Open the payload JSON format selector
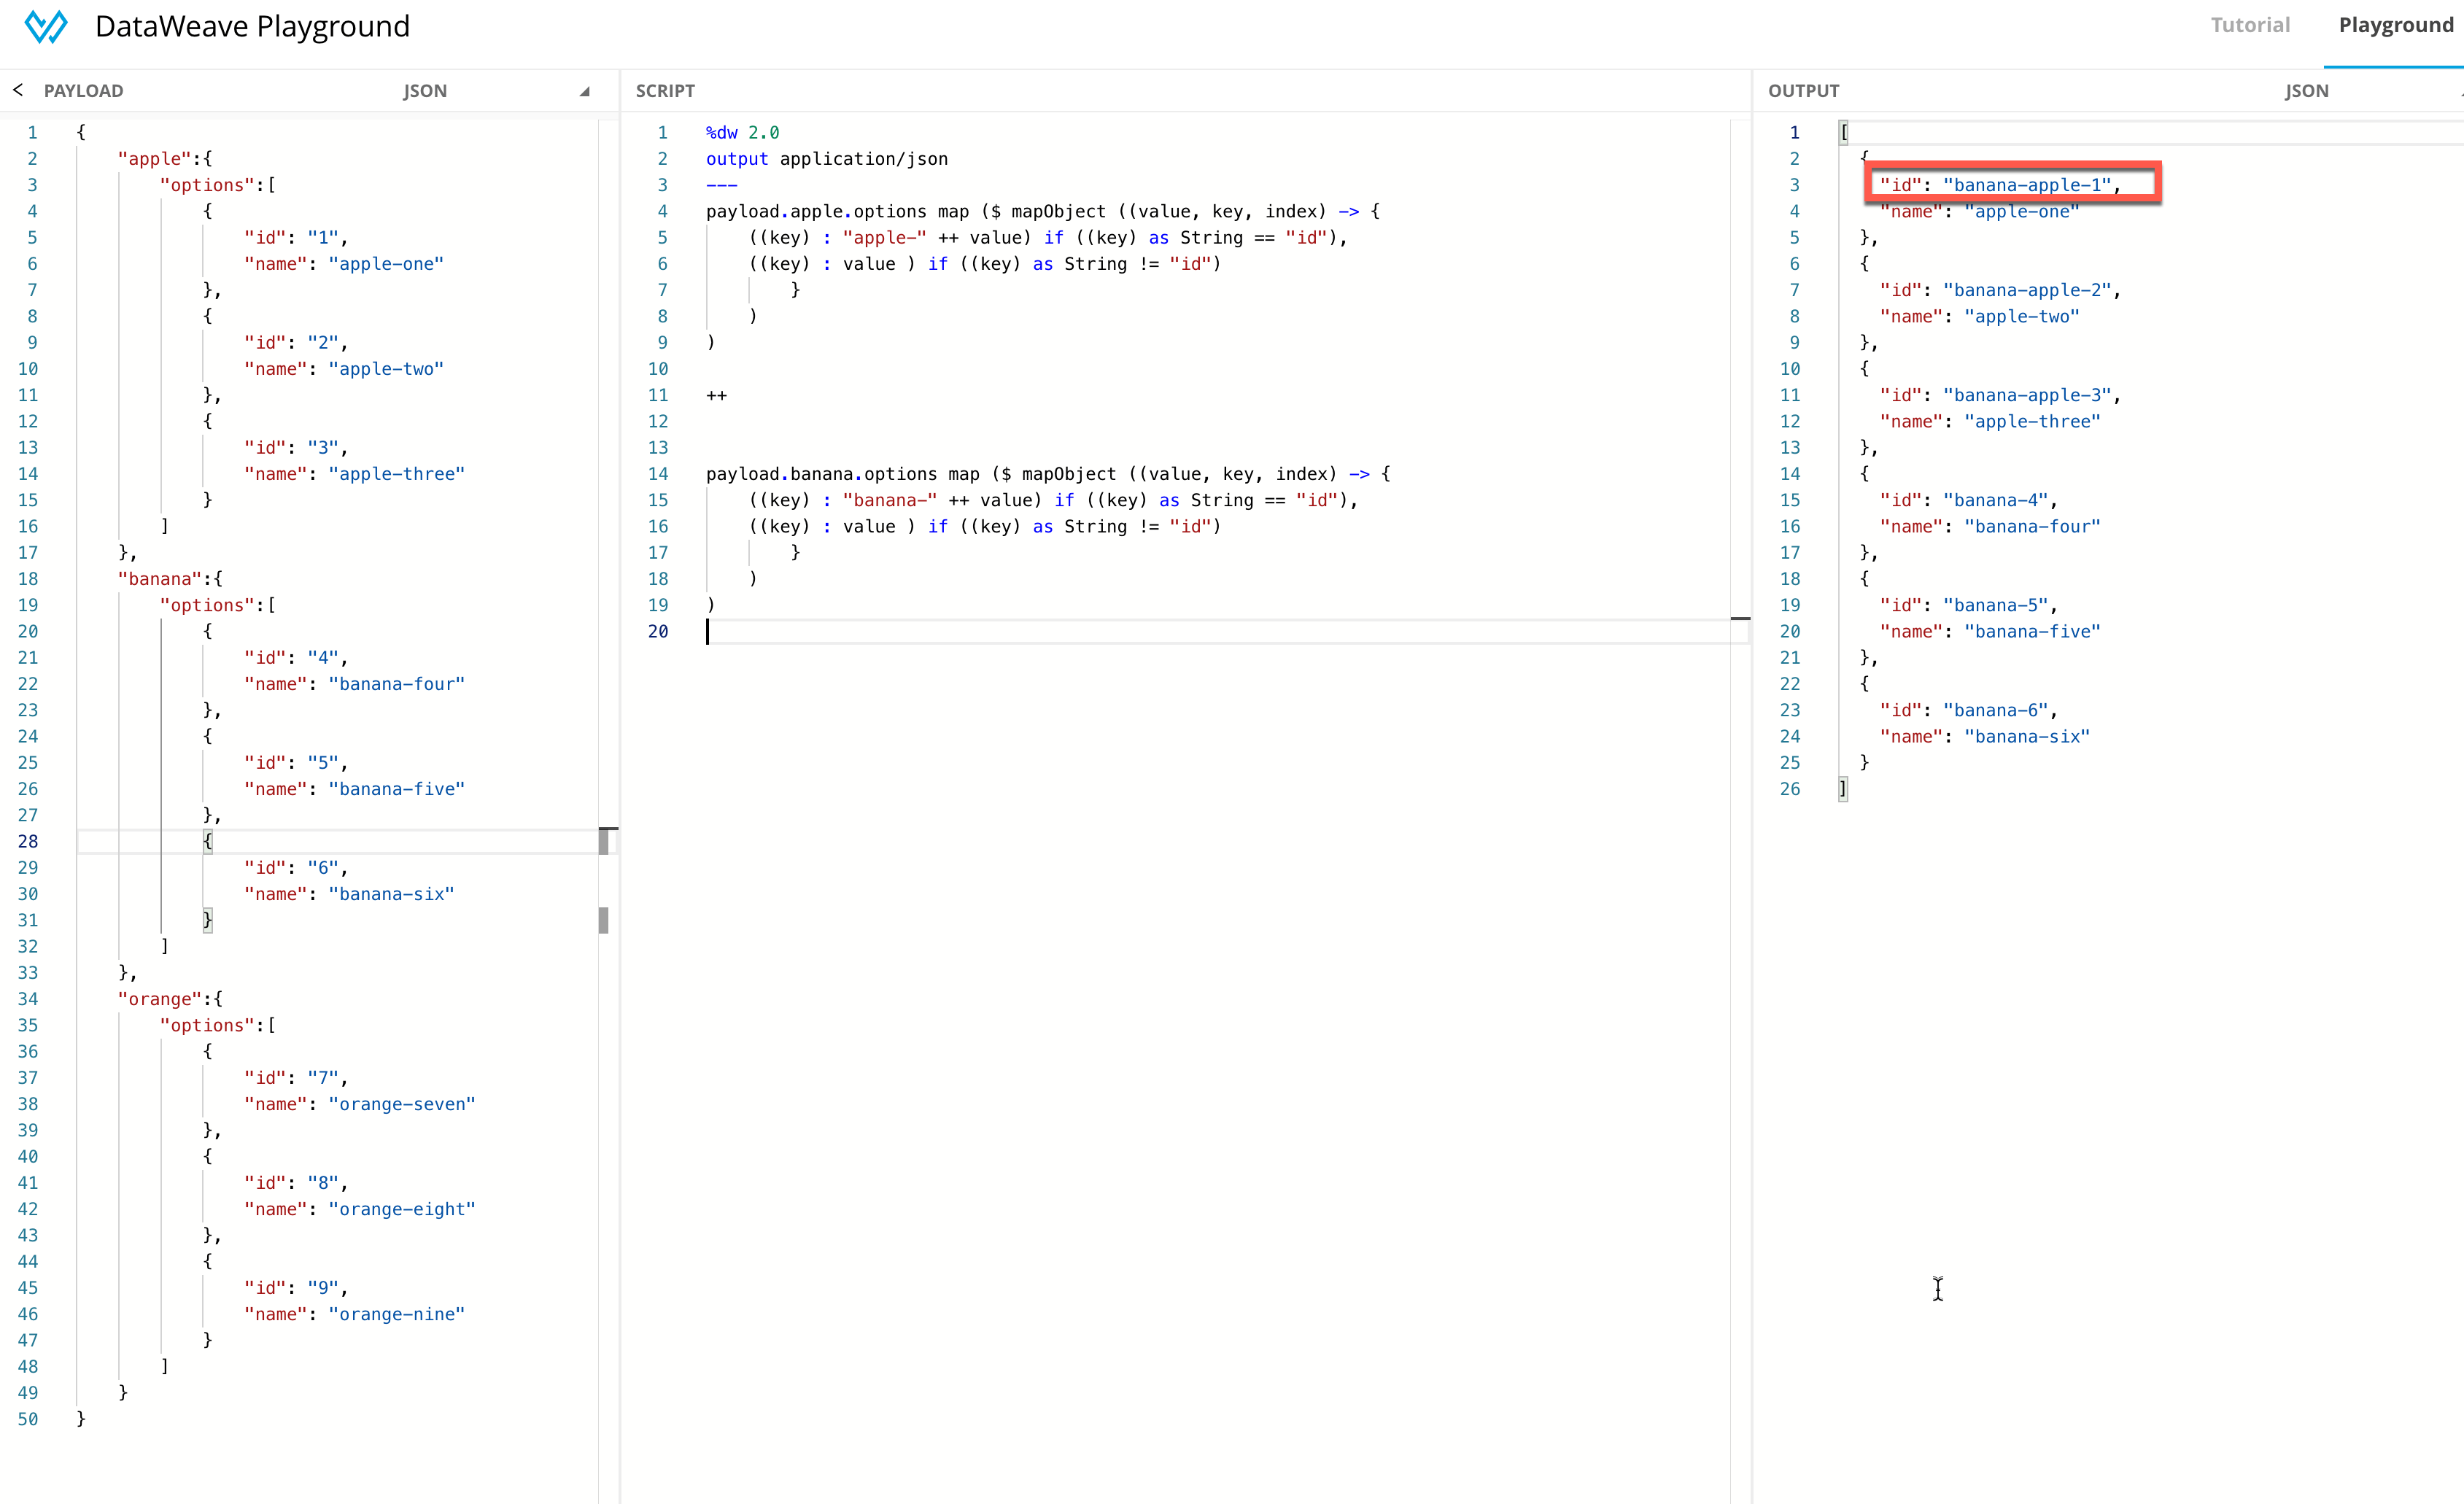Image resolution: width=2464 pixels, height=1504 pixels. pyautogui.click(x=425, y=91)
